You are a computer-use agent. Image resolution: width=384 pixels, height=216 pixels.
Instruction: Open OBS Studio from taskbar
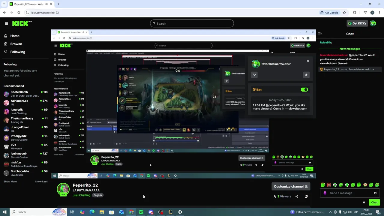click(160, 212)
